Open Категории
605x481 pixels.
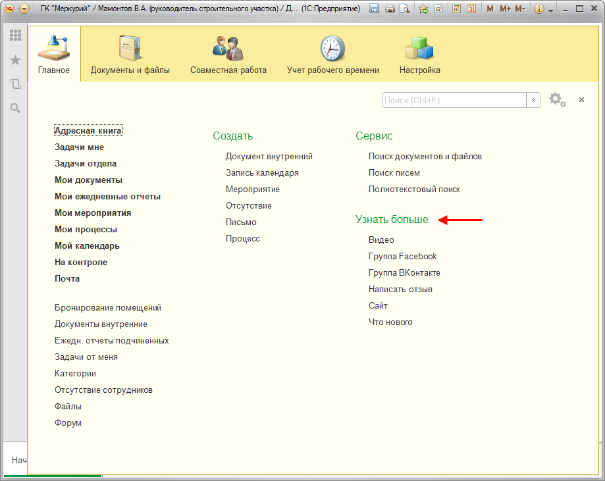tap(75, 374)
